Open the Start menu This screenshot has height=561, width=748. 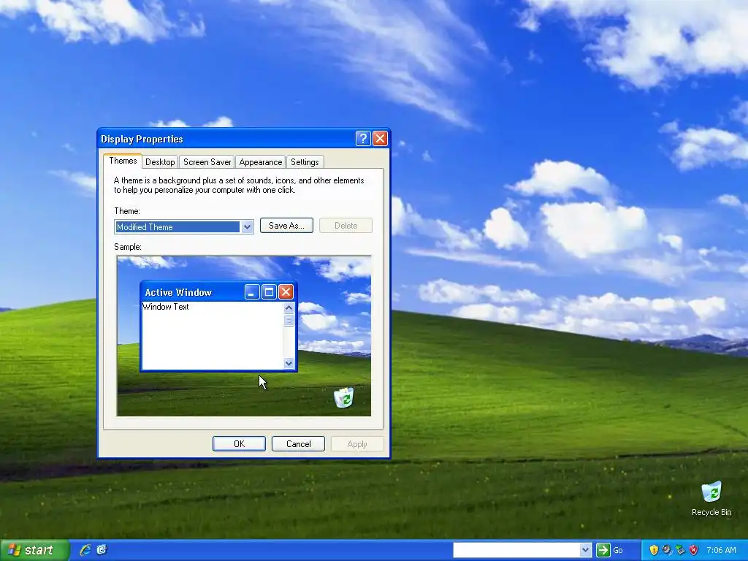point(34,551)
